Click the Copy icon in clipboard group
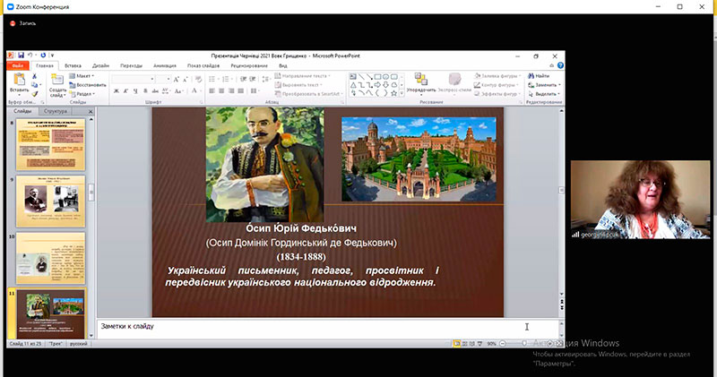717x377 pixels. point(34,84)
